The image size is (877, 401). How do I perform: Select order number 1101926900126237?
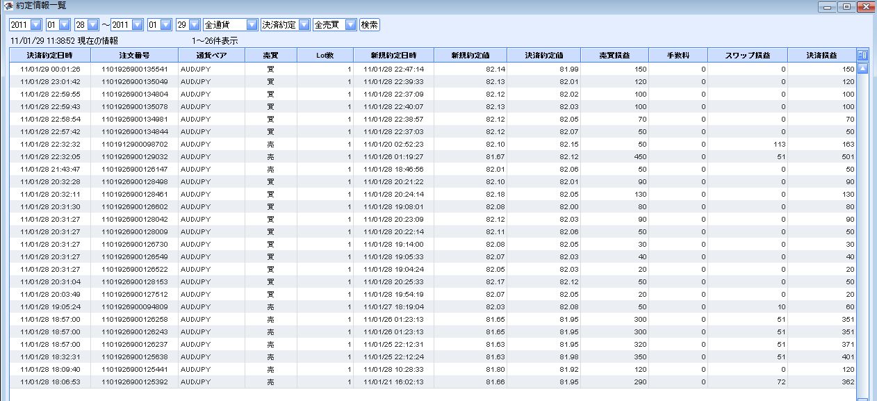134,344
